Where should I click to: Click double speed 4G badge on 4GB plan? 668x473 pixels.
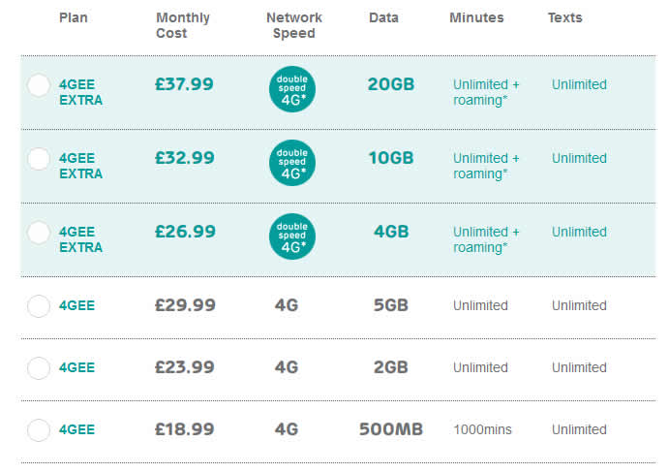(x=292, y=236)
